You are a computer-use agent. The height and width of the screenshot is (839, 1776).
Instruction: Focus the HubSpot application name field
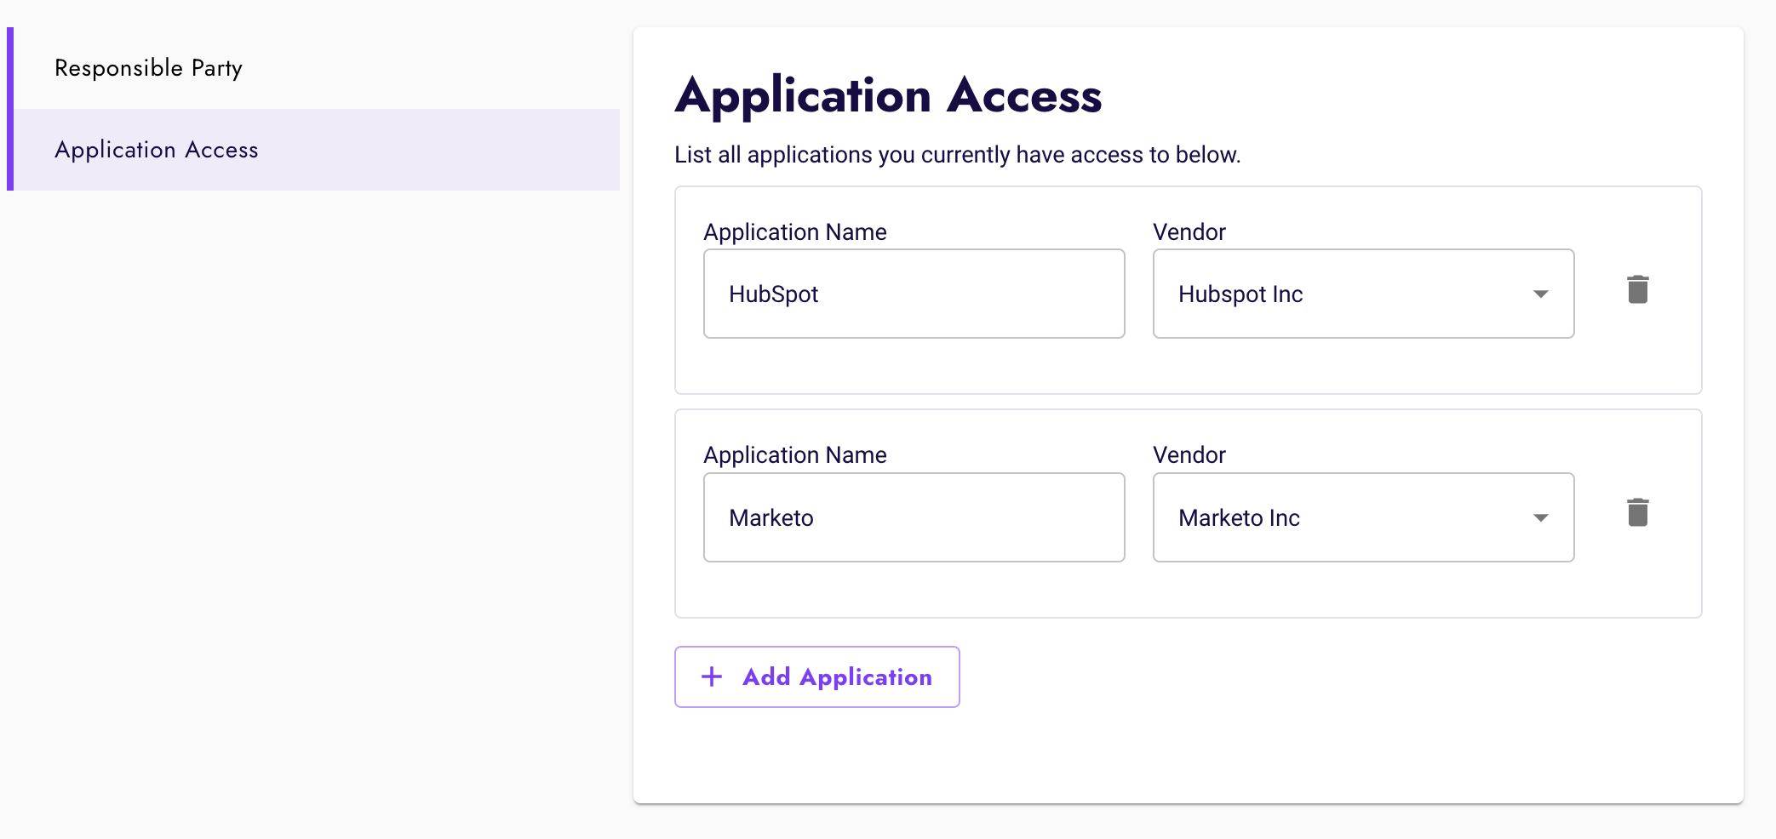pyautogui.click(x=914, y=294)
